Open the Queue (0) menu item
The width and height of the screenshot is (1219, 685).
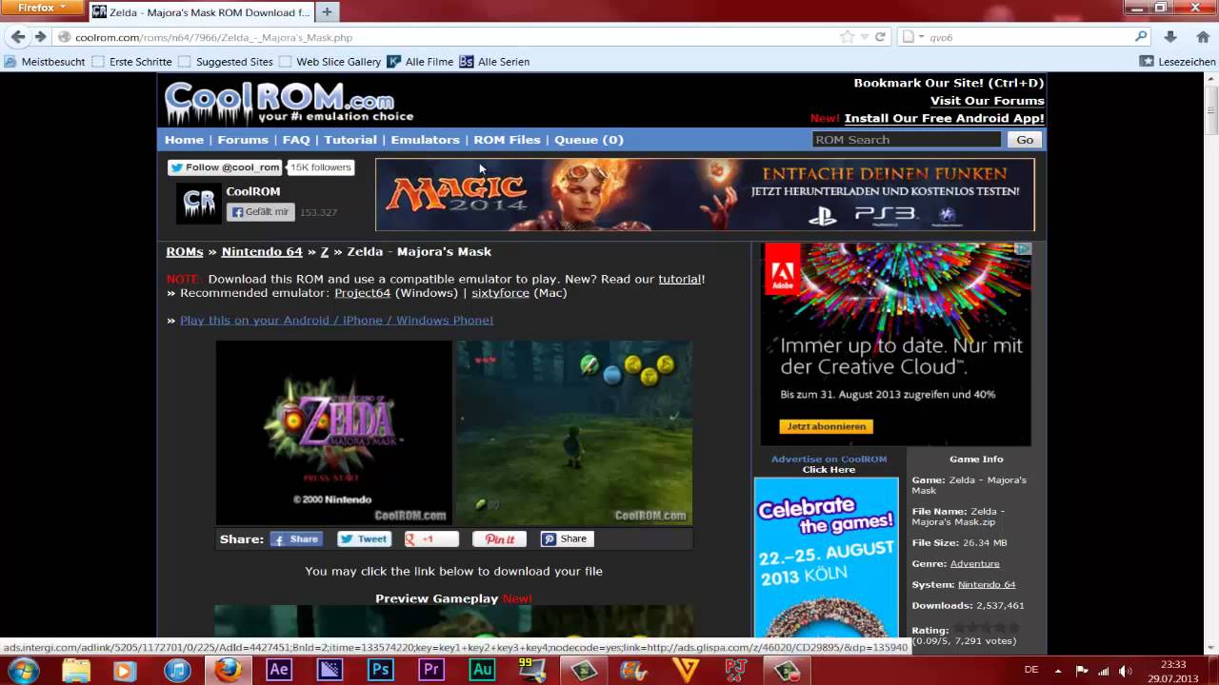point(589,140)
